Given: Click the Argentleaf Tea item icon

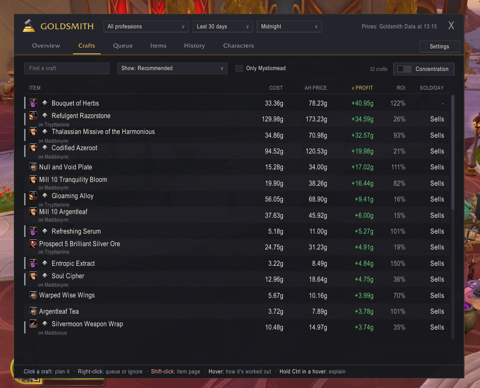Looking at the screenshot, I should pos(33,312).
